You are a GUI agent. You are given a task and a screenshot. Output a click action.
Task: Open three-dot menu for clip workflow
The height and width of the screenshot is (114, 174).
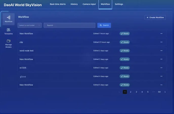(x=161, y=42)
